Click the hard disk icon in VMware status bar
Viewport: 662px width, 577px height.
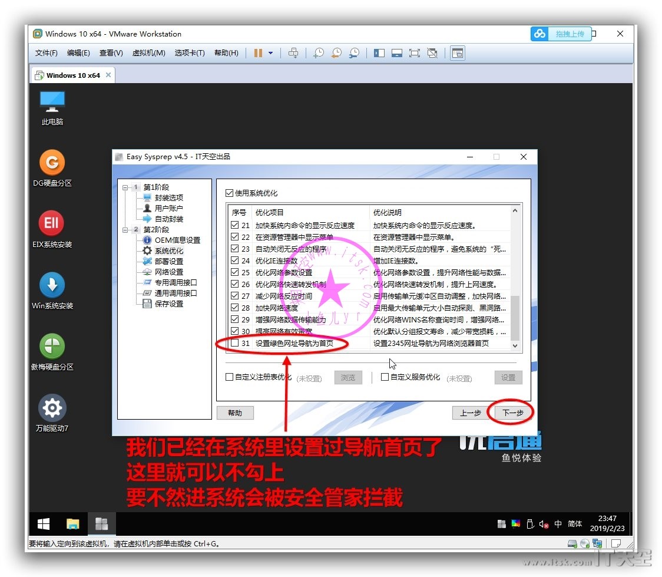click(x=572, y=543)
